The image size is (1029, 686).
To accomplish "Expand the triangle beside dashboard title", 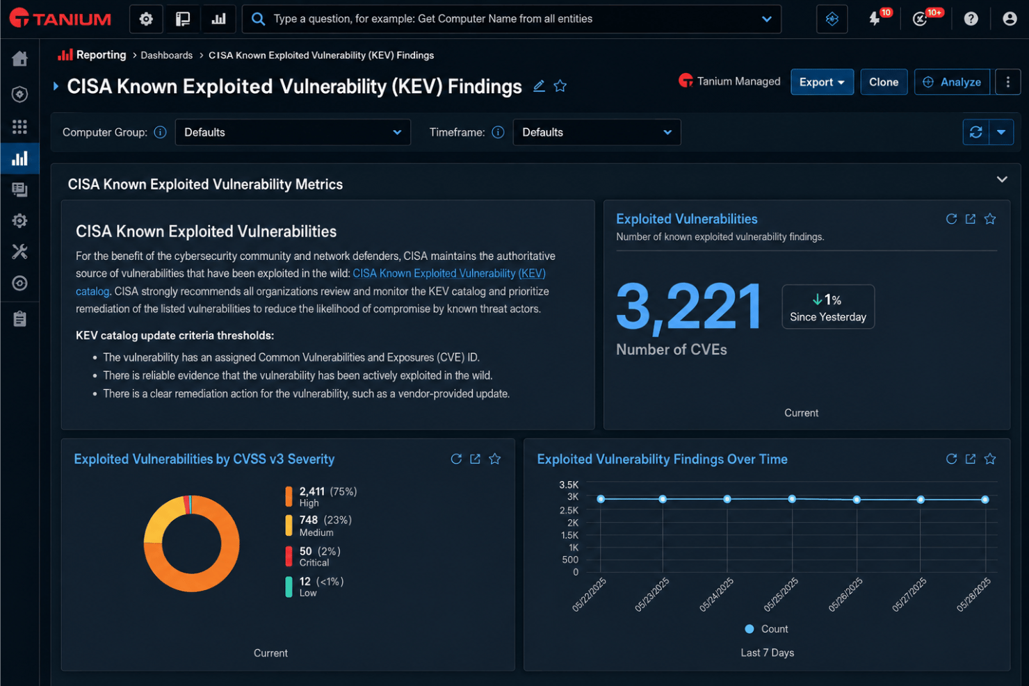I will coord(56,86).
